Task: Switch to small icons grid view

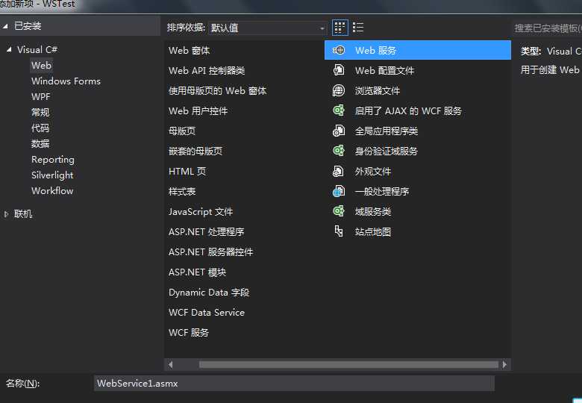Action: [339, 28]
